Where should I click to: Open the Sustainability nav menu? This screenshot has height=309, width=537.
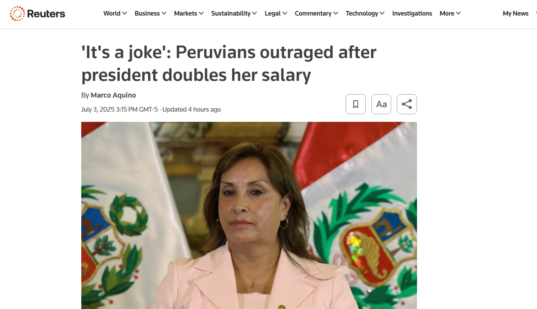(234, 13)
